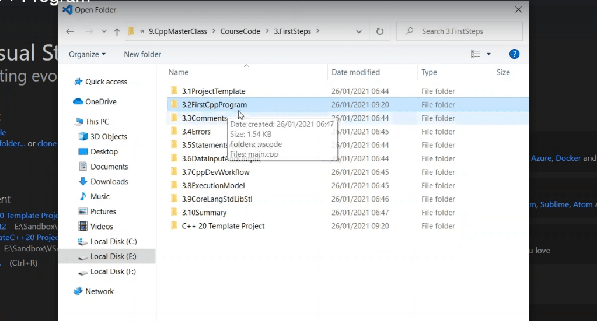597x321 pixels.
Task: Open Downloads in the sidebar
Action: click(109, 182)
